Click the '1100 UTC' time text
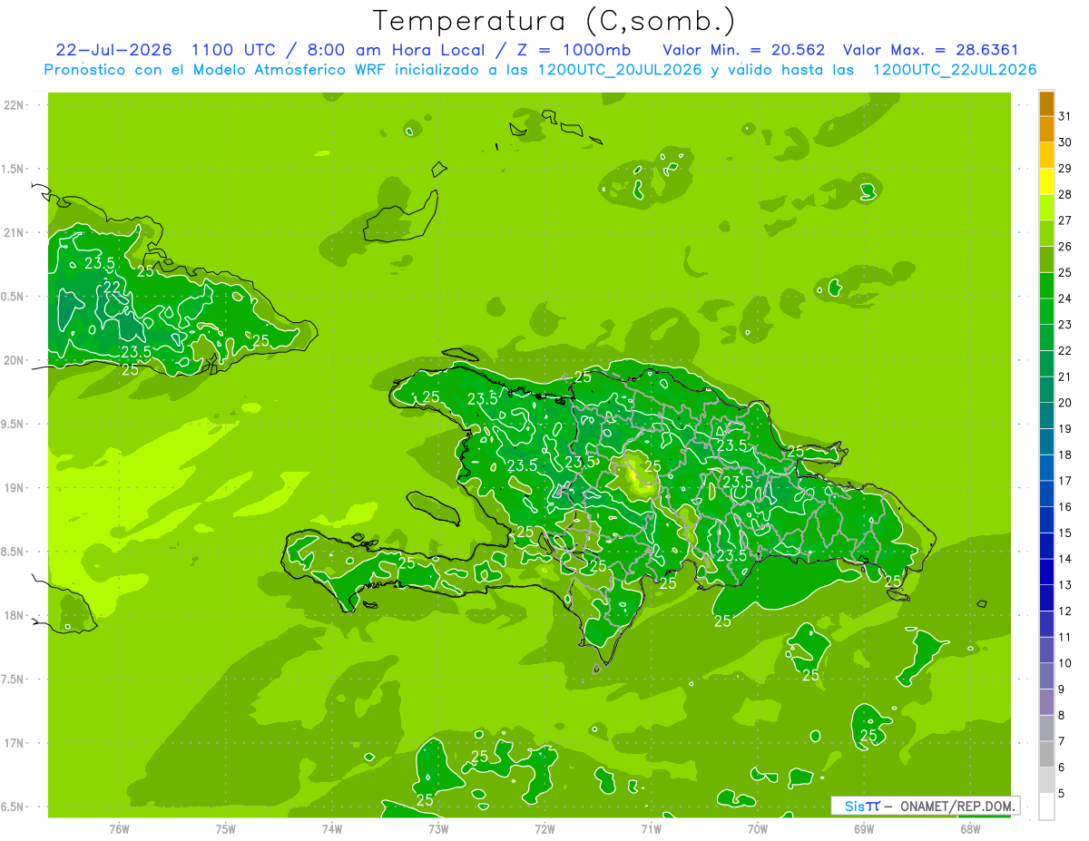Screen dimensions: 1089x841 [x=233, y=49]
